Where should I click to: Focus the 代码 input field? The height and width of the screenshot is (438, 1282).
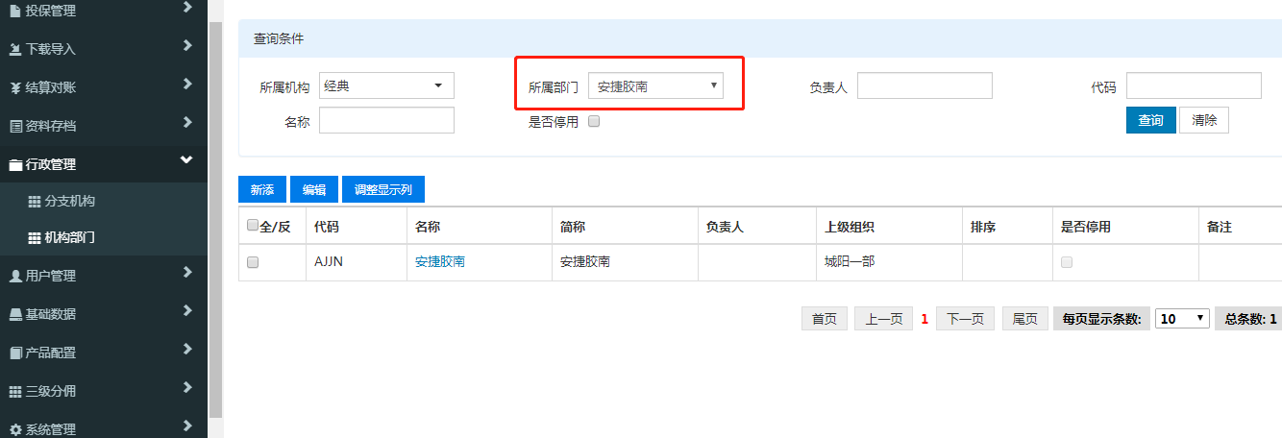coord(1194,85)
